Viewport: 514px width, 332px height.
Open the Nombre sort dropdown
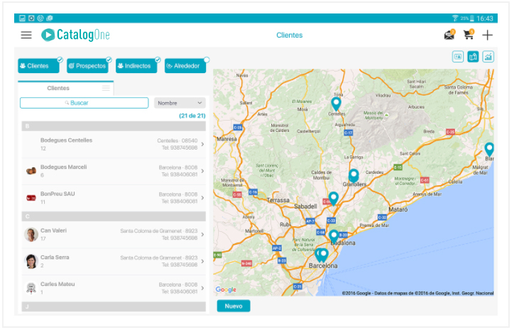coord(180,103)
